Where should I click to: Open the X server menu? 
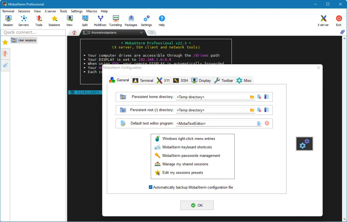pyautogui.click(x=50, y=11)
